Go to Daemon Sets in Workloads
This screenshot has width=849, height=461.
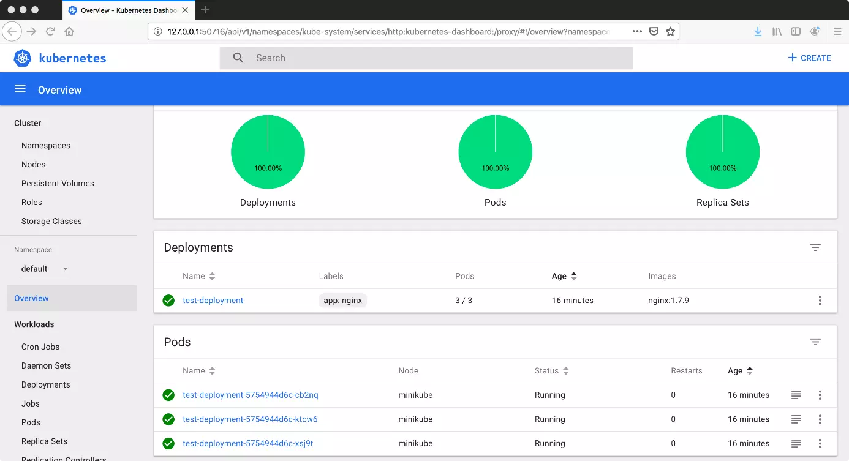tap(46, 365)
